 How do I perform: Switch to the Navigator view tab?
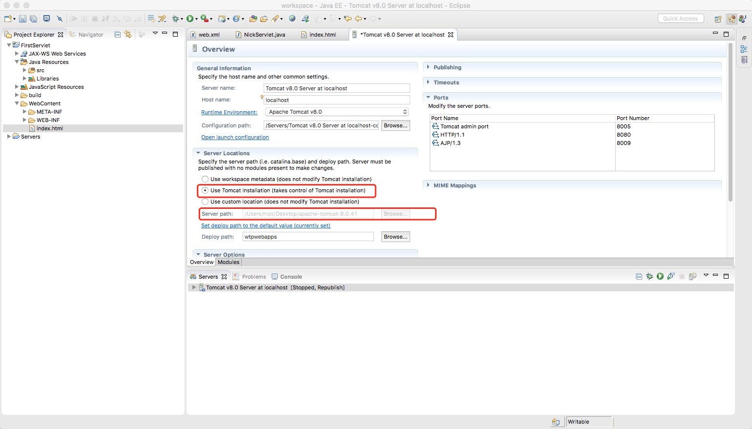point(86,35)
